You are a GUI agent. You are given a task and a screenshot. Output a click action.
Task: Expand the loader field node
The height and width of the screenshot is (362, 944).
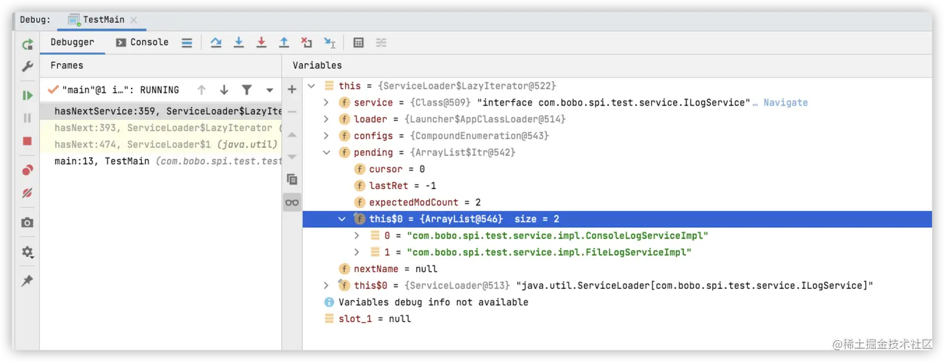[326, 119]
